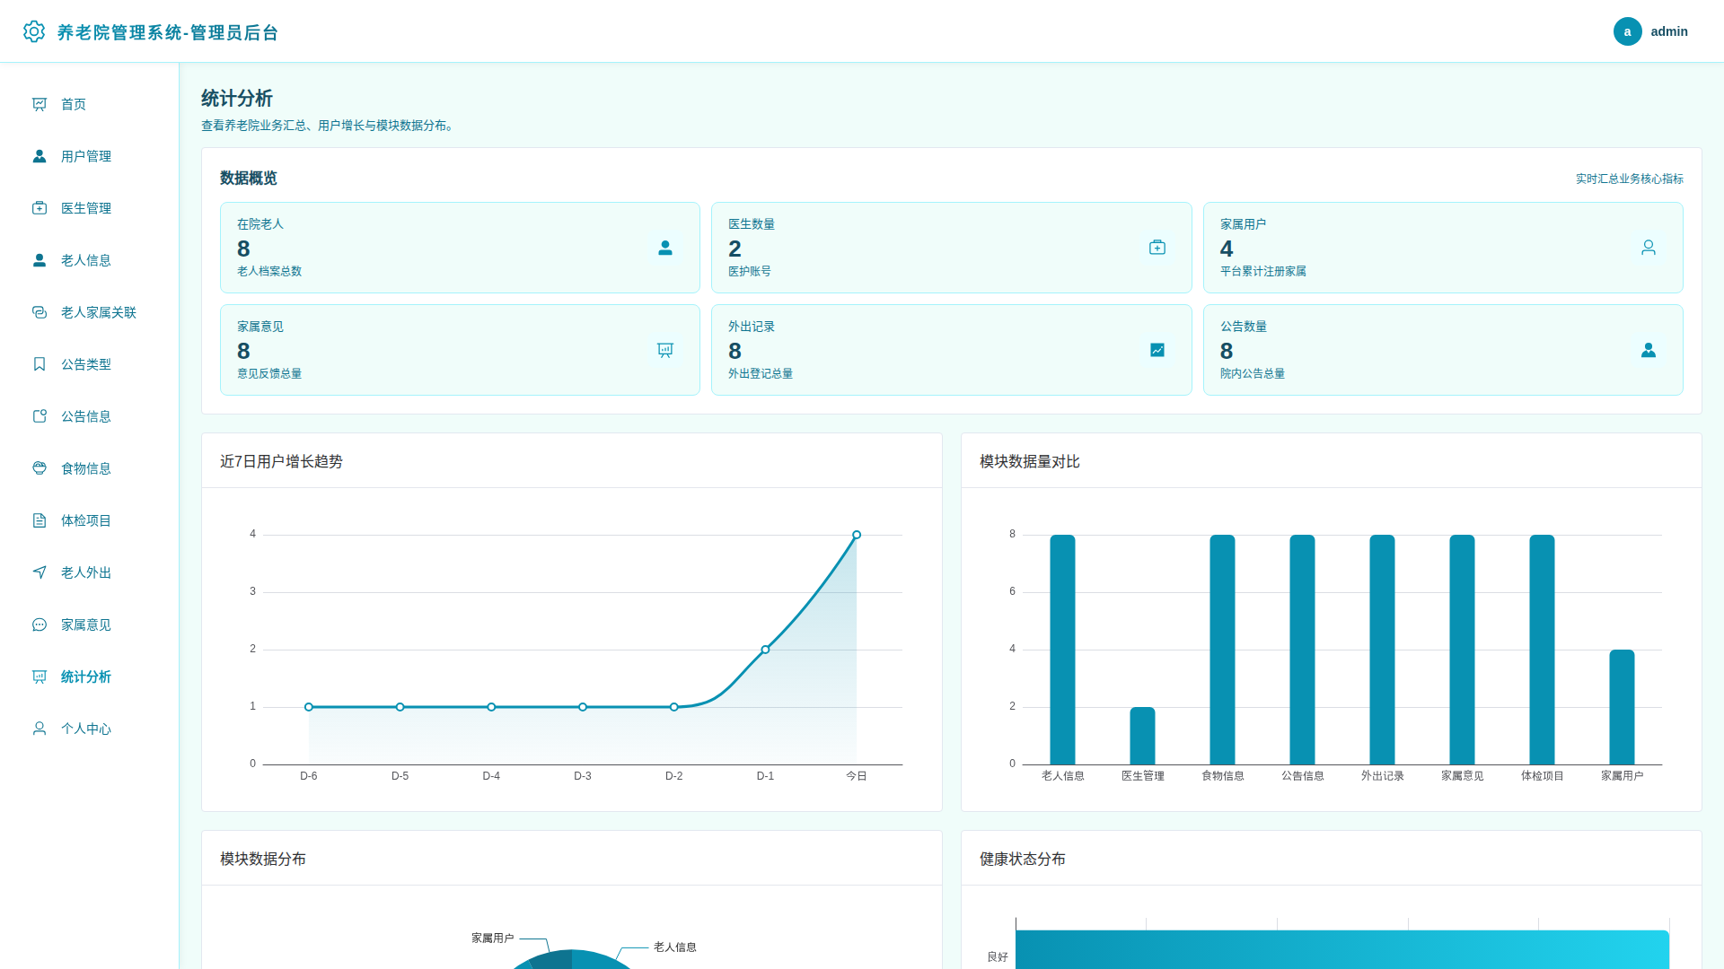Click the 模块数据分布 chart title
Viewport: 1724px width, 969px height.
[x=263, y=859]
